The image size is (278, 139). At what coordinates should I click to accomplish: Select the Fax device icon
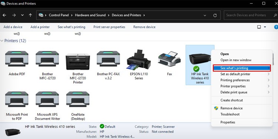tap(169, 59)
